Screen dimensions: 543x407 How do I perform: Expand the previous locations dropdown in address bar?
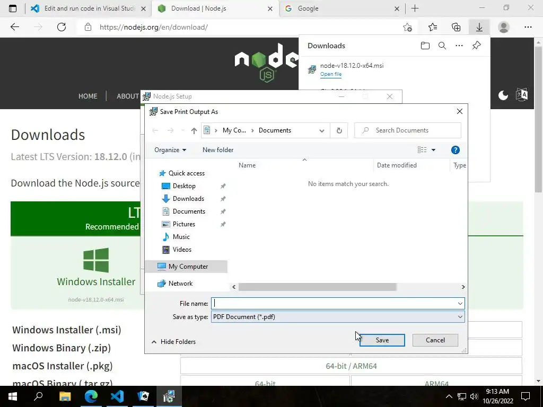coord(322,130)
